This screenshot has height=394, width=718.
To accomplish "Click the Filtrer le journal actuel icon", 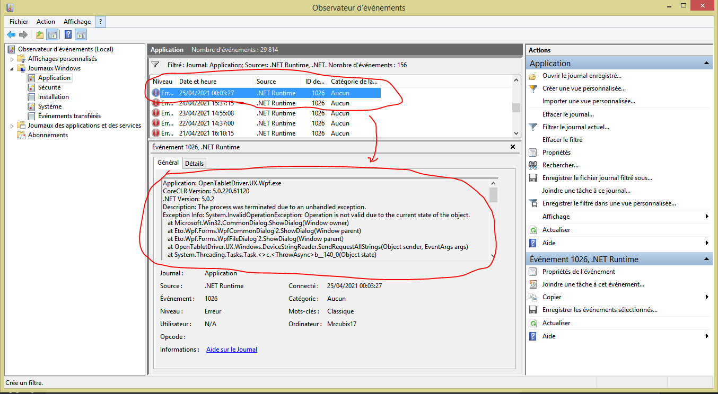I will coord(533,127).
